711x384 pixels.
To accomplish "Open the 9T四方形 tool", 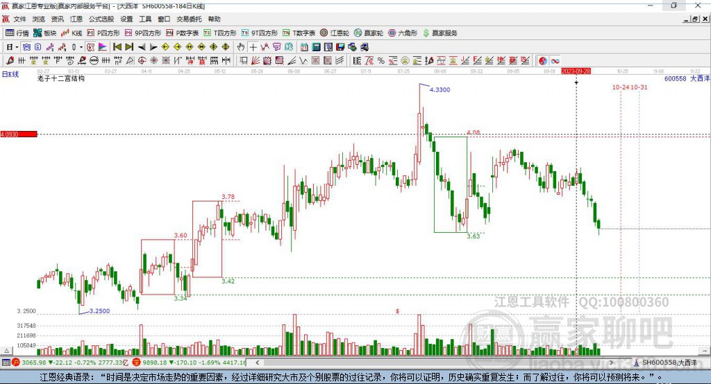I will click(x=260, y=33).
